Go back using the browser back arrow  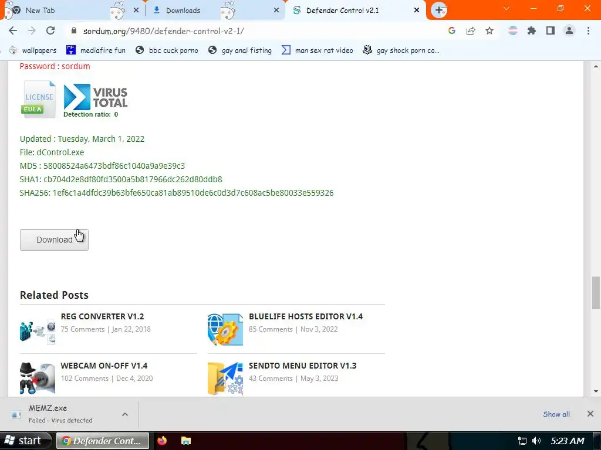click(x=13, y=30)
